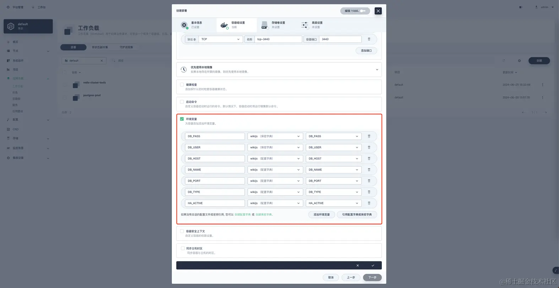Close the 创建部署 dialog

pyautogui.click(x=378, y=11)
